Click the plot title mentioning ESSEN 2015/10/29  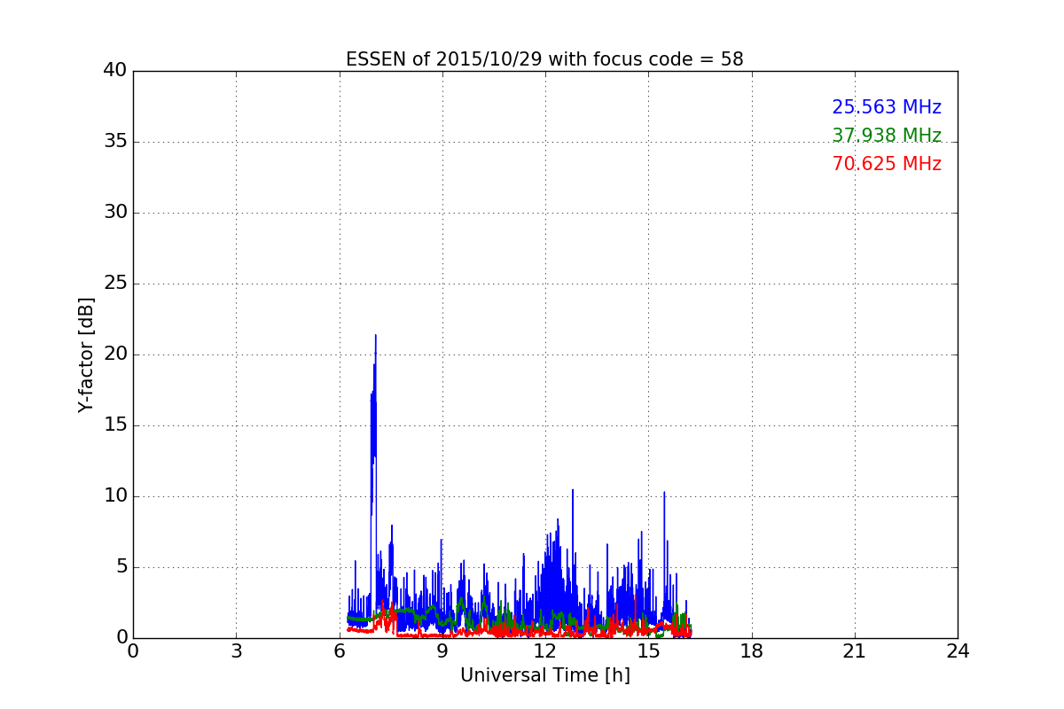[544, 59]
